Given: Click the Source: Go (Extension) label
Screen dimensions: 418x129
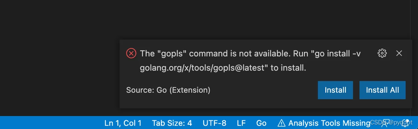Looking at the screenshot, I should point(168,90).
